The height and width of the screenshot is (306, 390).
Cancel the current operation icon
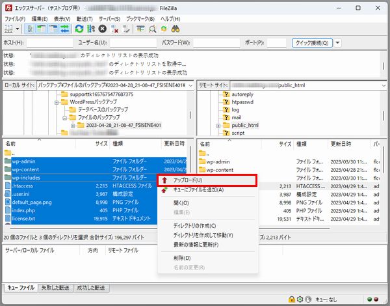(103, 29)
